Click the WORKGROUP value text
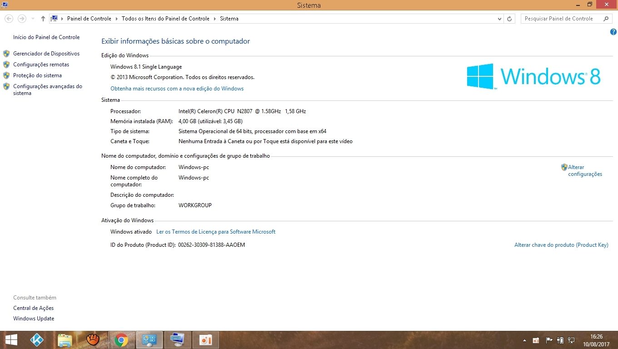 (195, 205)
